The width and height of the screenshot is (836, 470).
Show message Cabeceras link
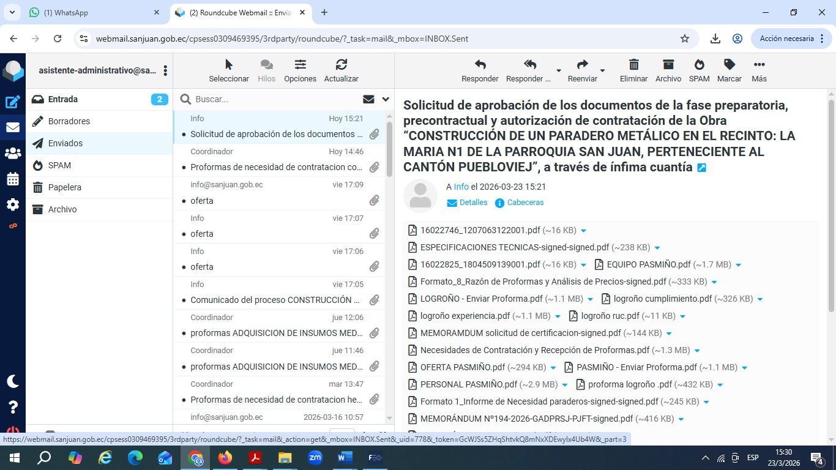524,203
